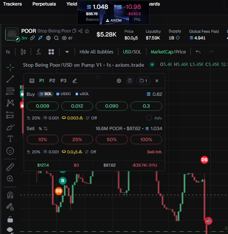Toggle MarketCap/Price display
The height and width of the screenshot is (234, 228).
pyautogui.click(x=168, y=52)
